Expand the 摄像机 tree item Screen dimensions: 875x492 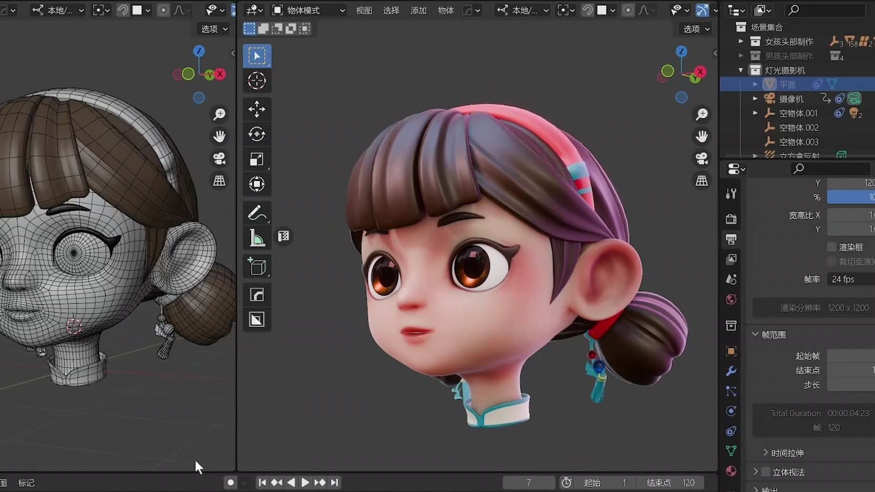755,98
